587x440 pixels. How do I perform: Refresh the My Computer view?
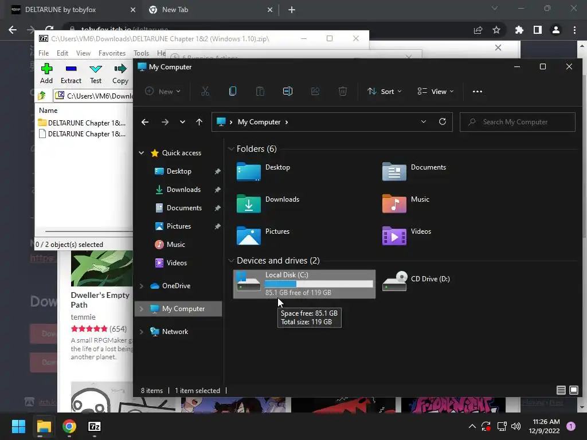(443, 121)
